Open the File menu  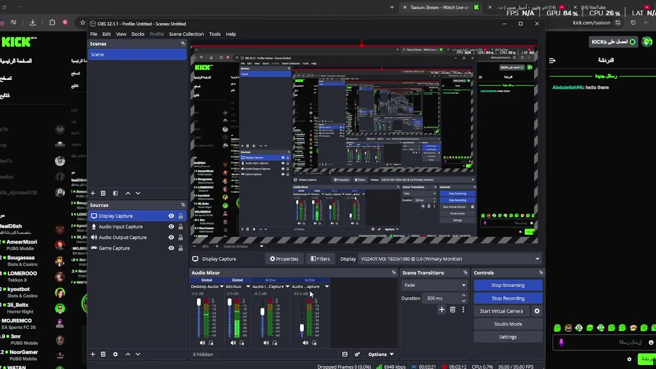[94, 34]
